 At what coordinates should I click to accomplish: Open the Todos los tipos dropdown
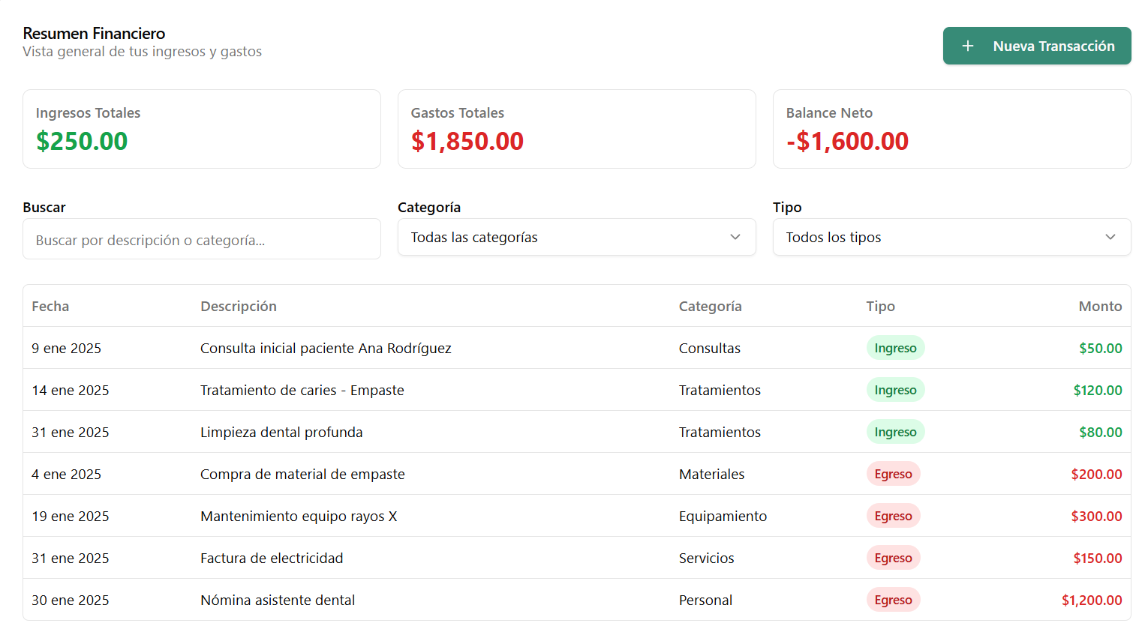point(951,237)
